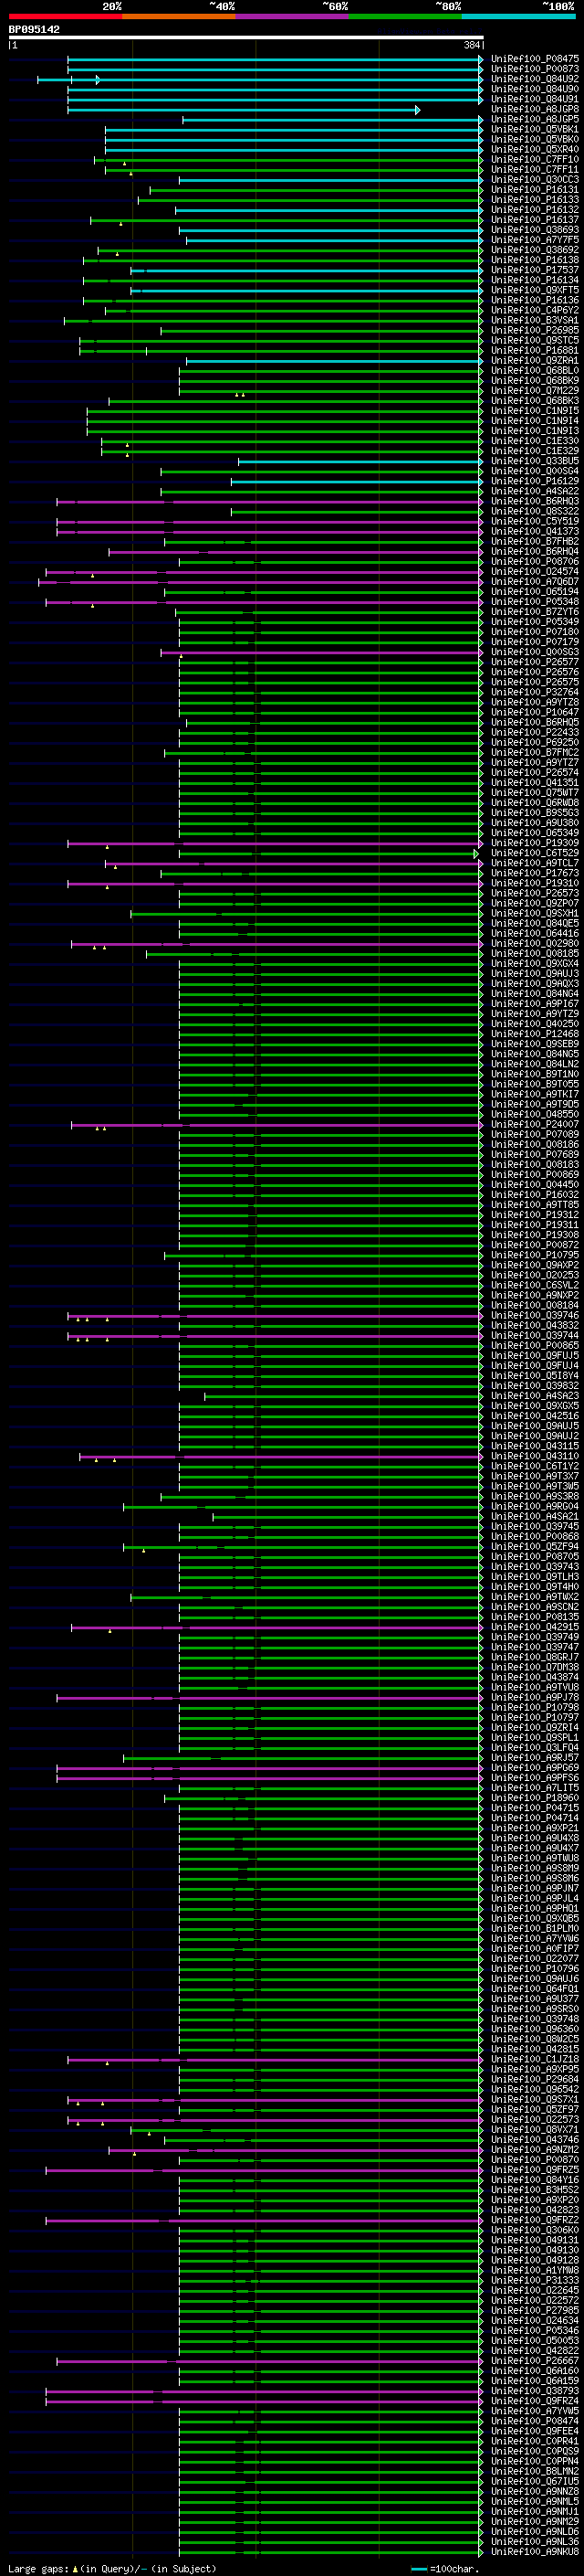584x2576 pixels.
Task: Open hit UniRef100_Q8VX71
Action: tap(535, 2130)
